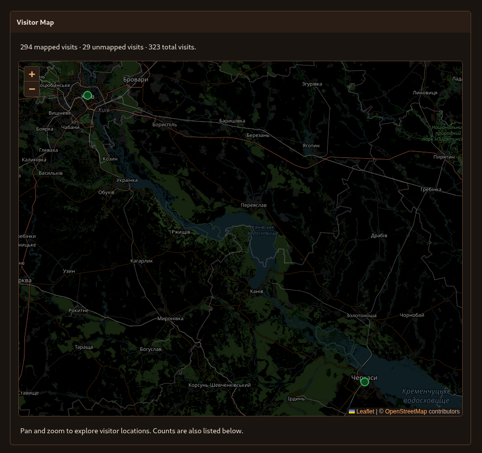Click the Вишневе town label
482x453 pixels.
click(x=60, y=113)
